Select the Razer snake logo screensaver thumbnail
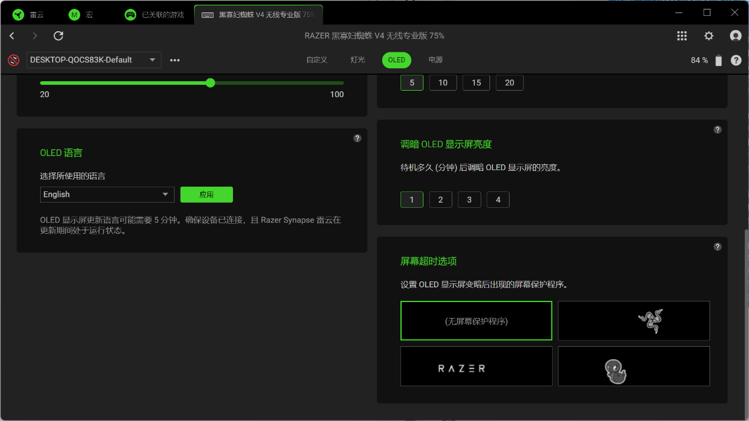This screenshot has width=749, height=421. tap(633, 321)
